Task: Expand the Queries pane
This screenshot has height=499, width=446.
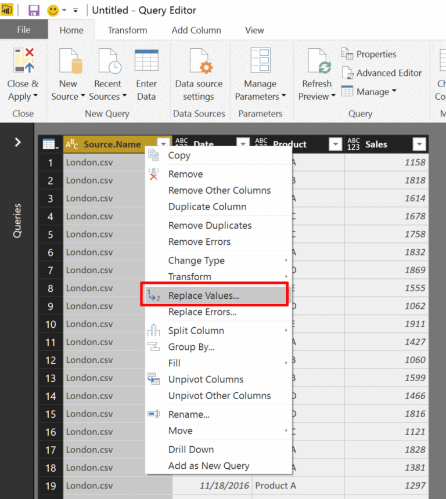Action: (x=17, y=142)
